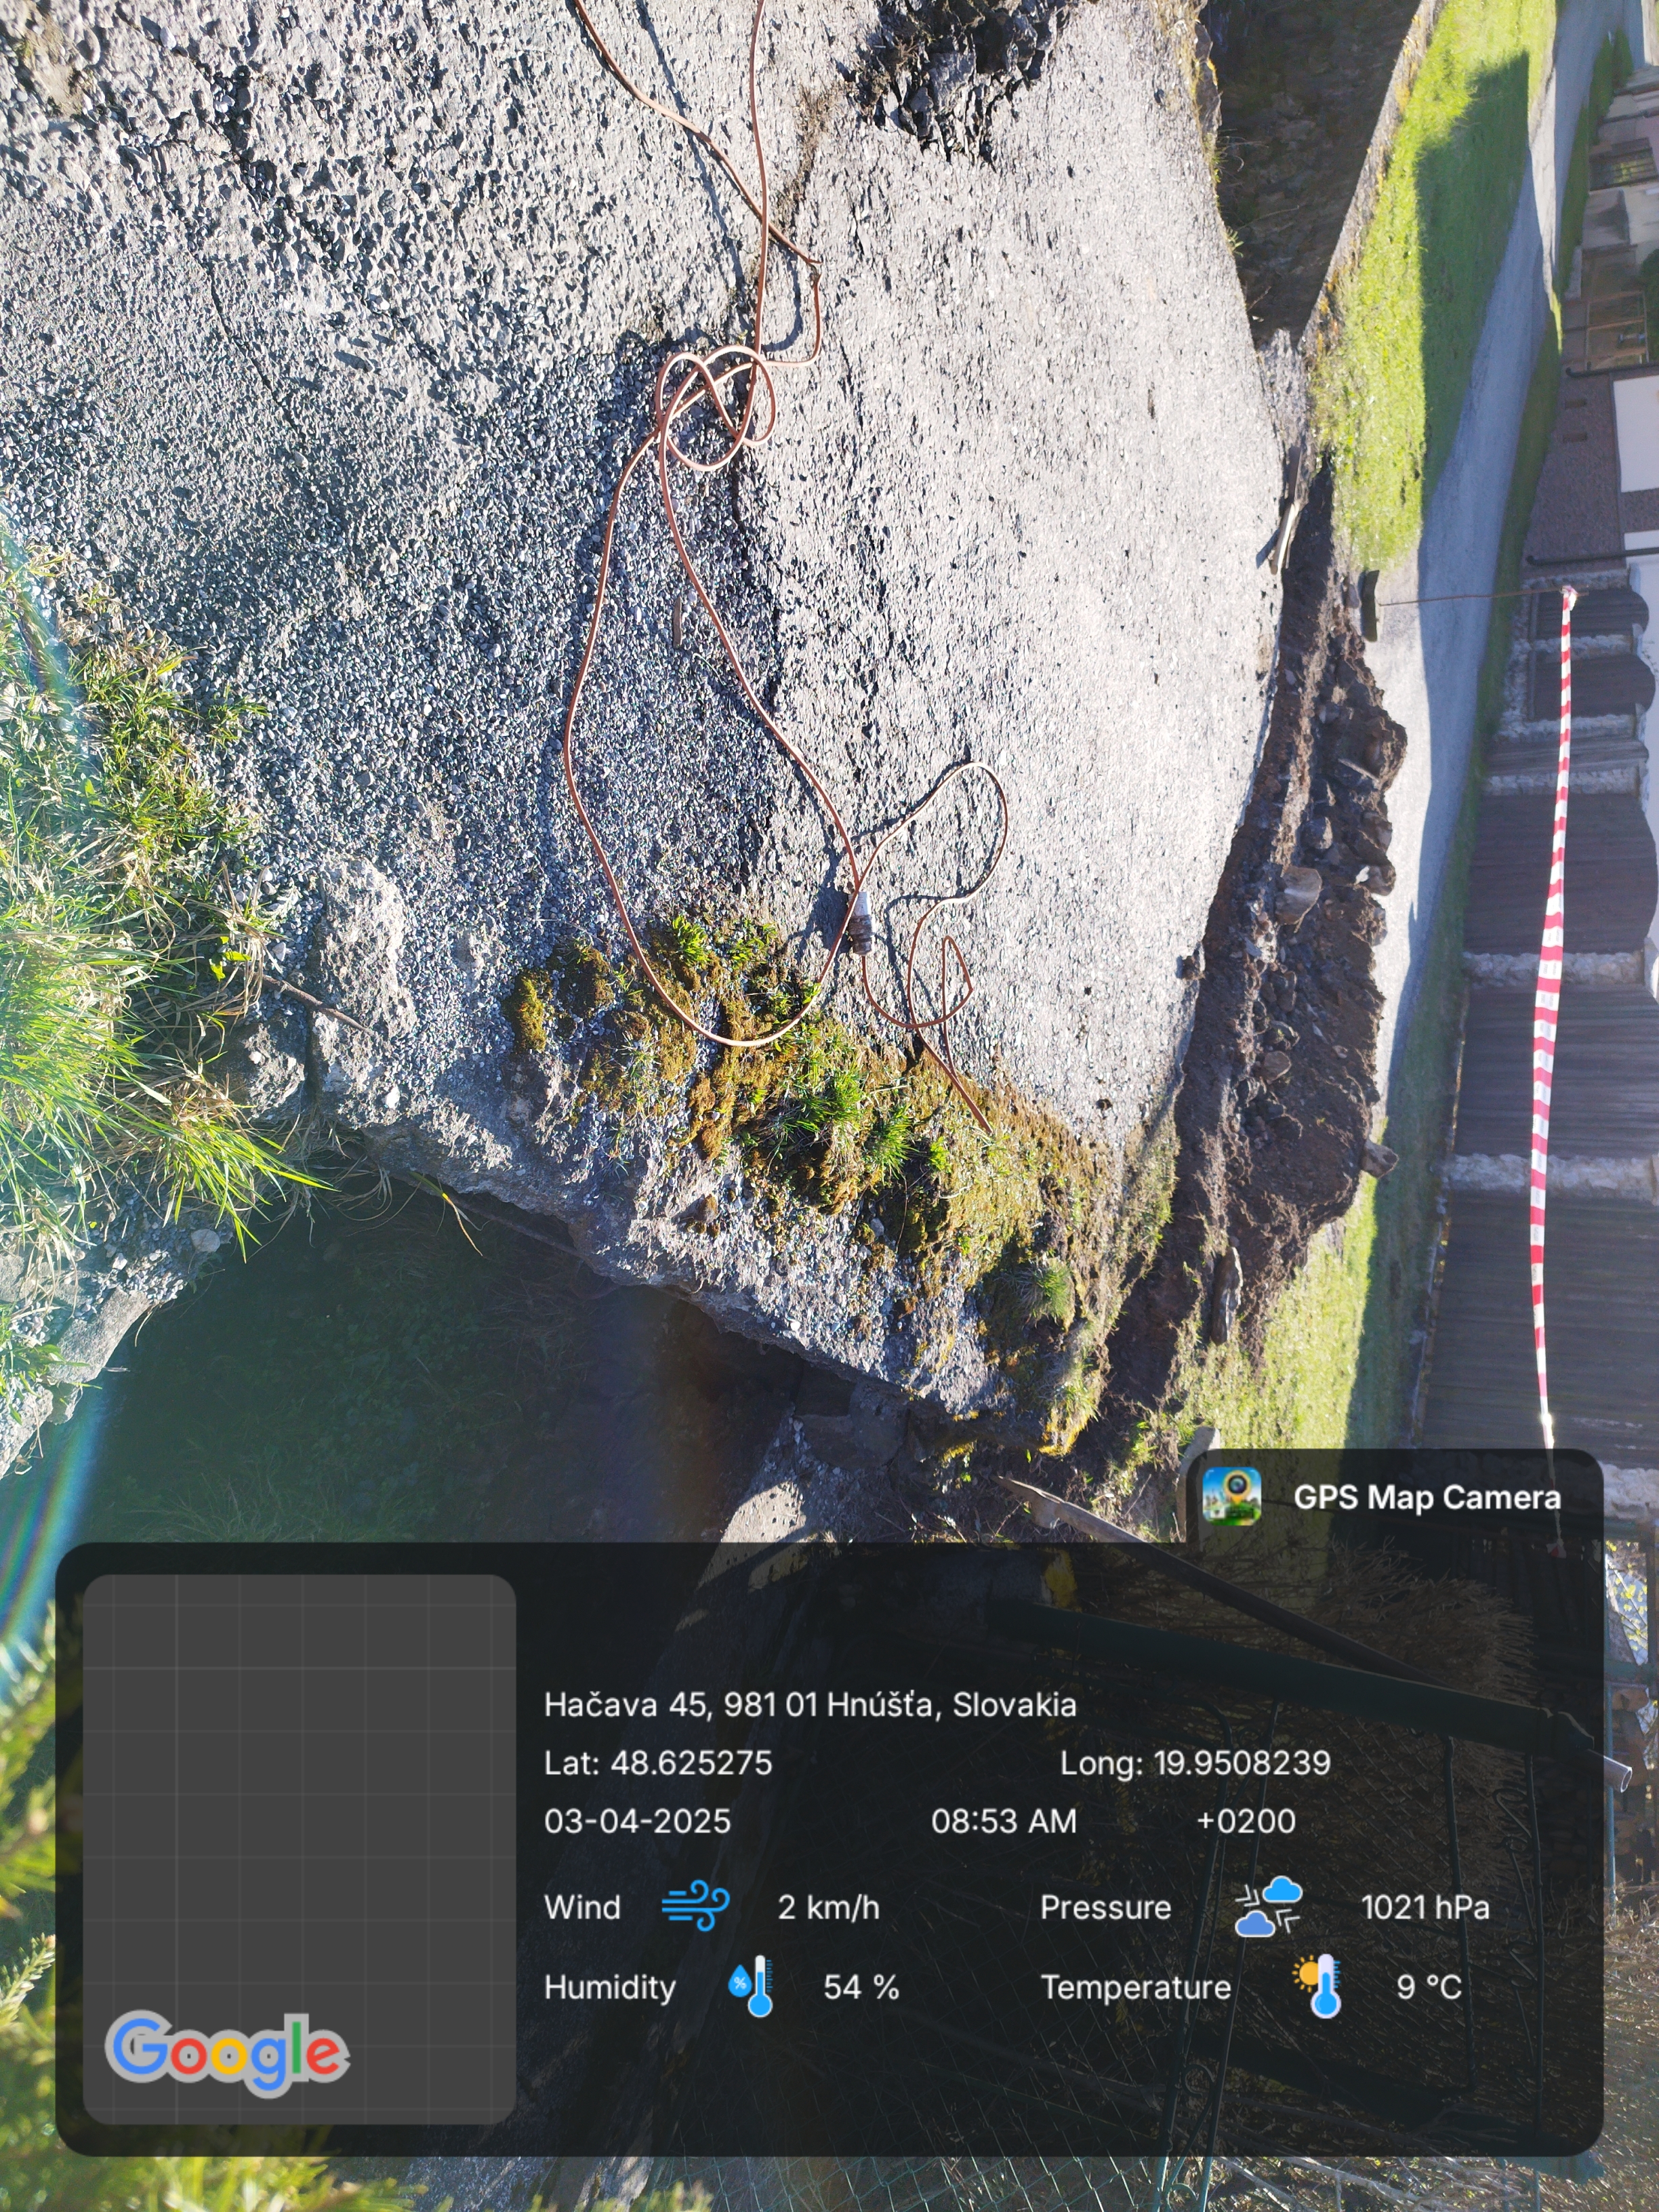
Task: Click the humidity thermometer icon
Action: [x=750, y=1987]
